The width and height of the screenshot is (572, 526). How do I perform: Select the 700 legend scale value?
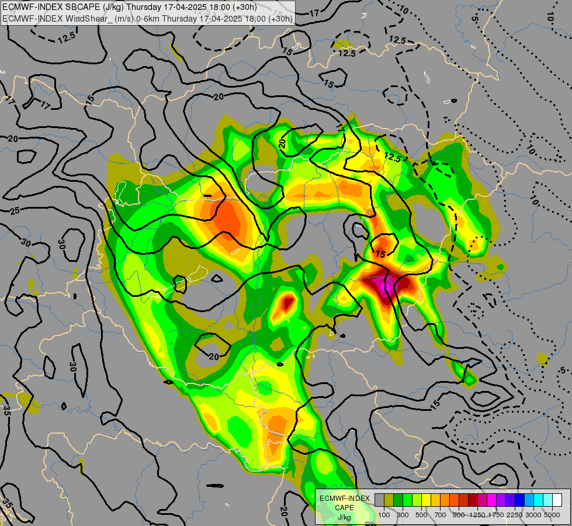(440, 515)
